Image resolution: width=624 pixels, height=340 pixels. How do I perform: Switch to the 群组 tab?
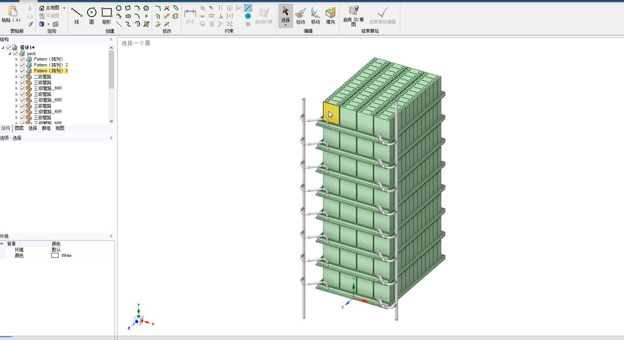[x=46, y=128]
